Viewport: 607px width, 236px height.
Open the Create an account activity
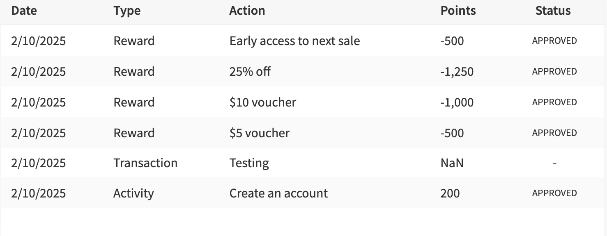click(278, 193)
